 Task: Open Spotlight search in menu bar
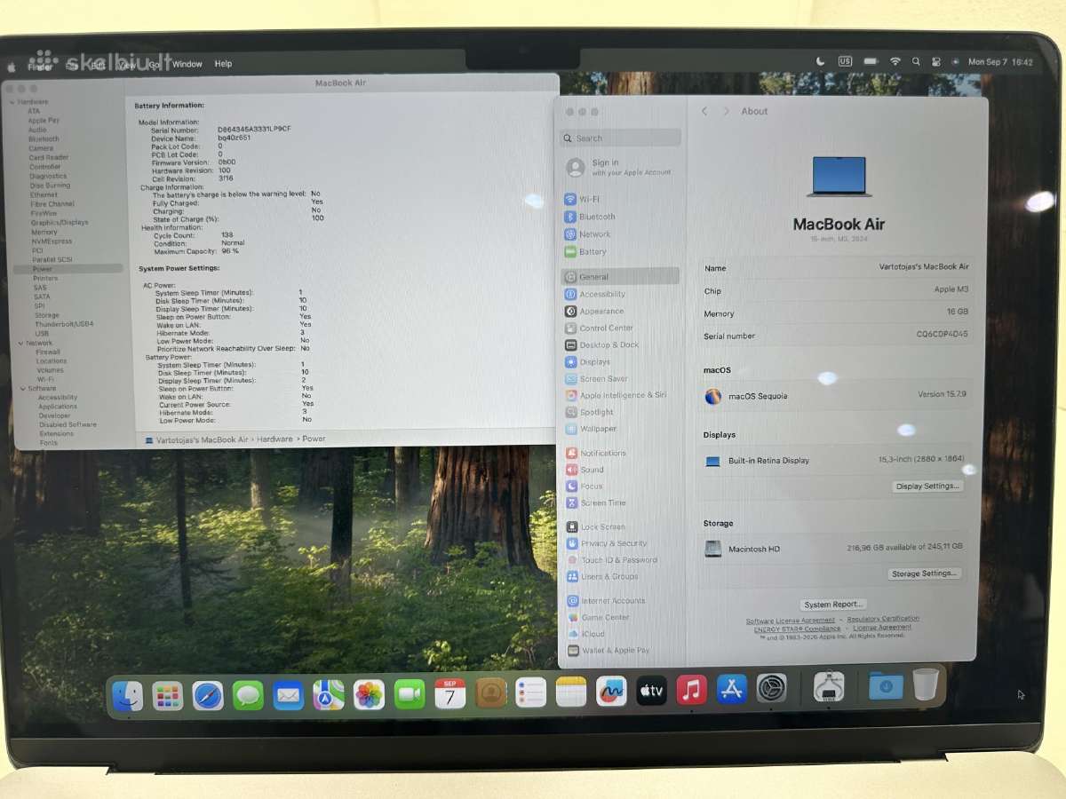click(916, 62)
